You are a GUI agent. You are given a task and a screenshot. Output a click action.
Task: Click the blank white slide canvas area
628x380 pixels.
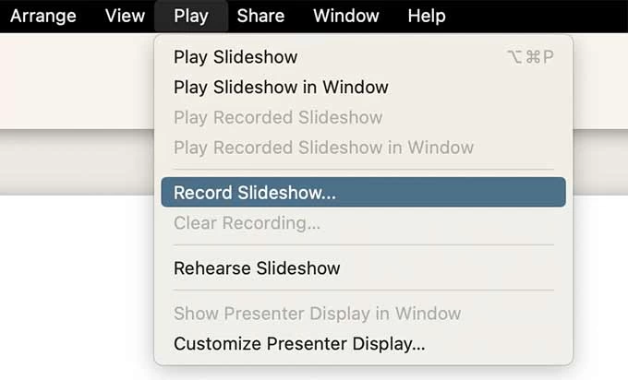click(x=74, y=295)
